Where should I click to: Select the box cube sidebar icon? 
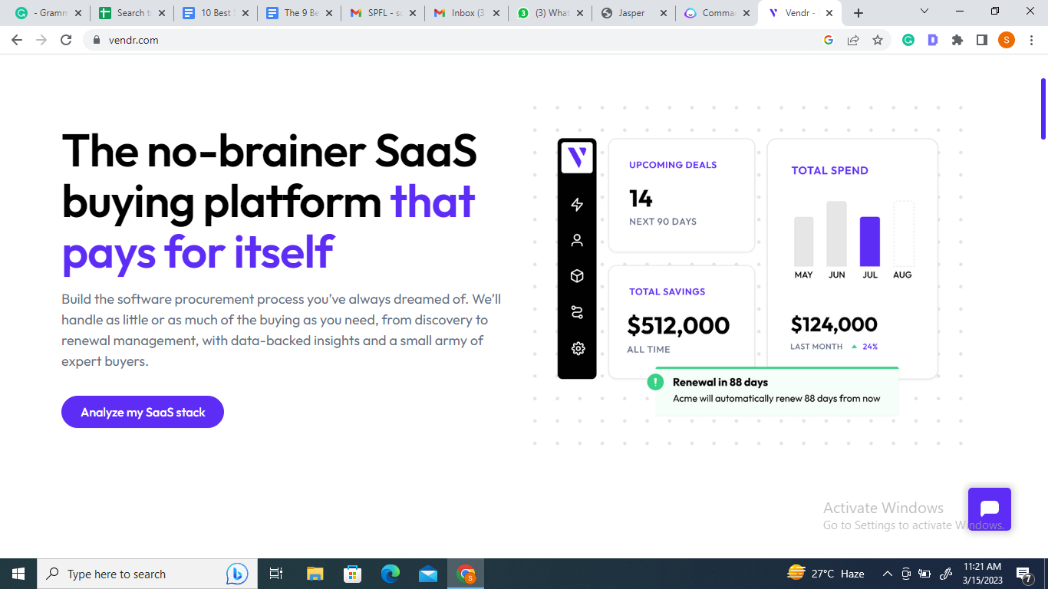pos(578,276)
